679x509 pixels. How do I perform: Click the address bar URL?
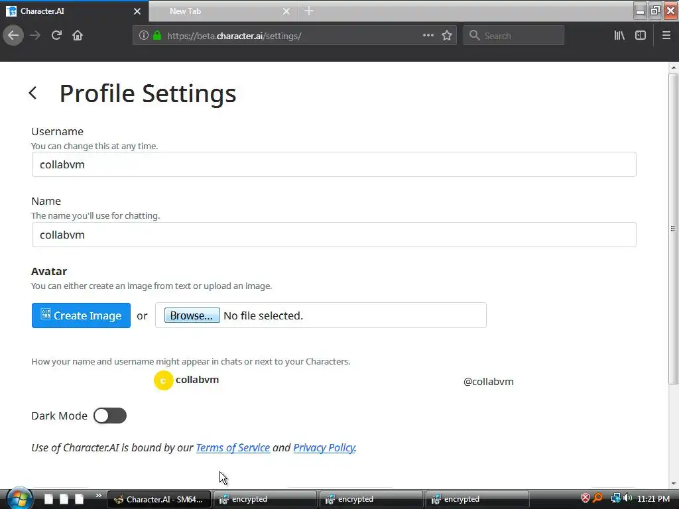[234, 36]
